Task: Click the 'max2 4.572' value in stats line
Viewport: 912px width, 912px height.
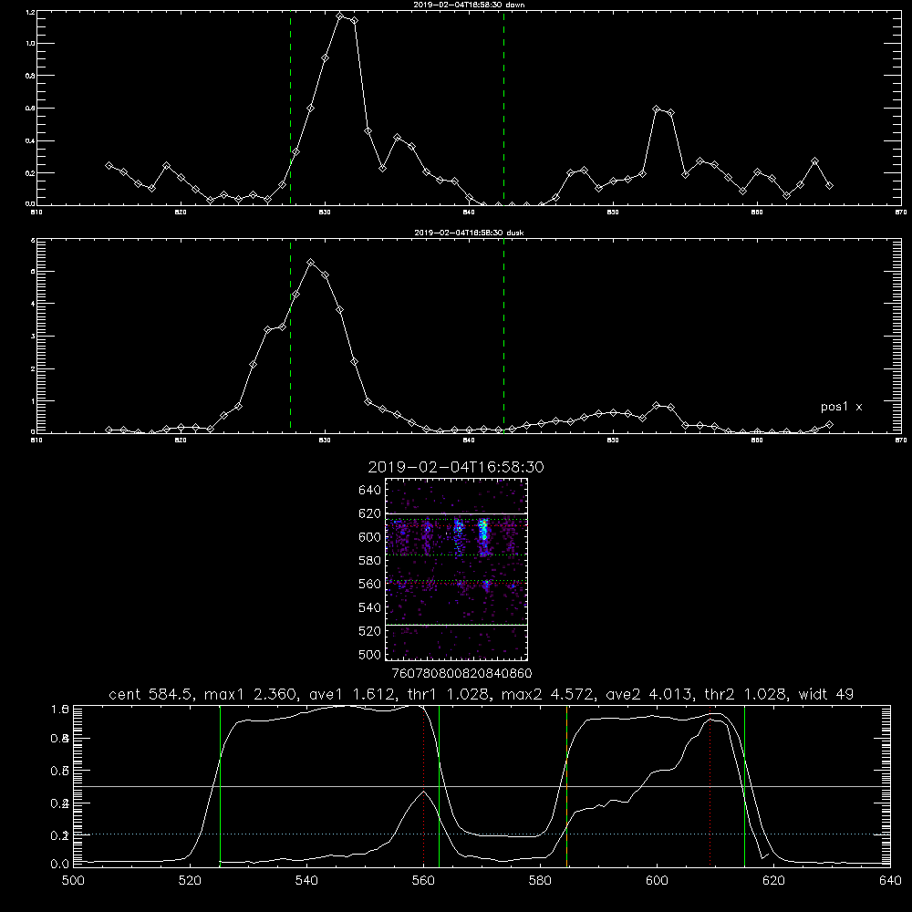Action: 549,694
